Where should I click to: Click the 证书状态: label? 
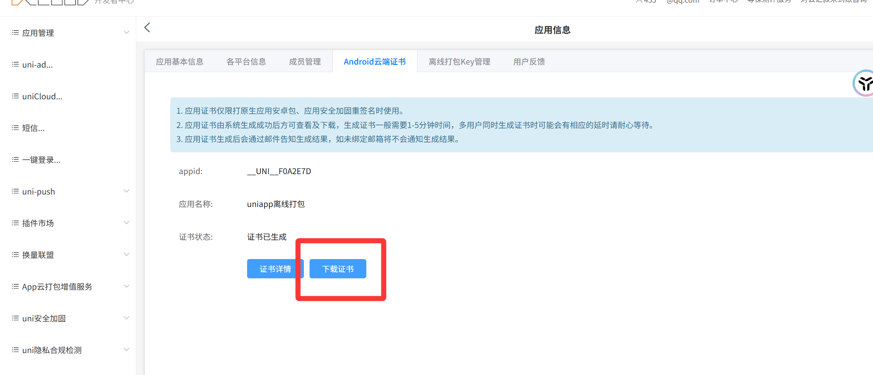point(196,237)
